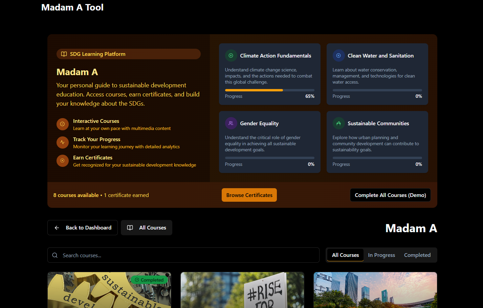
Task: Click the Climate Action Fundamentals green icon
Action: point(231,56)
